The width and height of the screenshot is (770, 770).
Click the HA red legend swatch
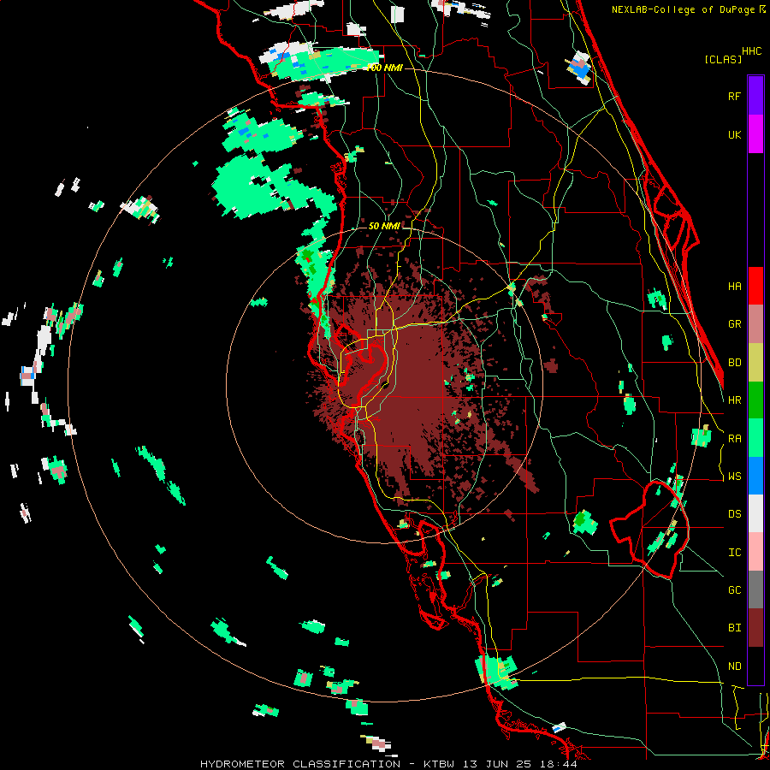point(755,286)
